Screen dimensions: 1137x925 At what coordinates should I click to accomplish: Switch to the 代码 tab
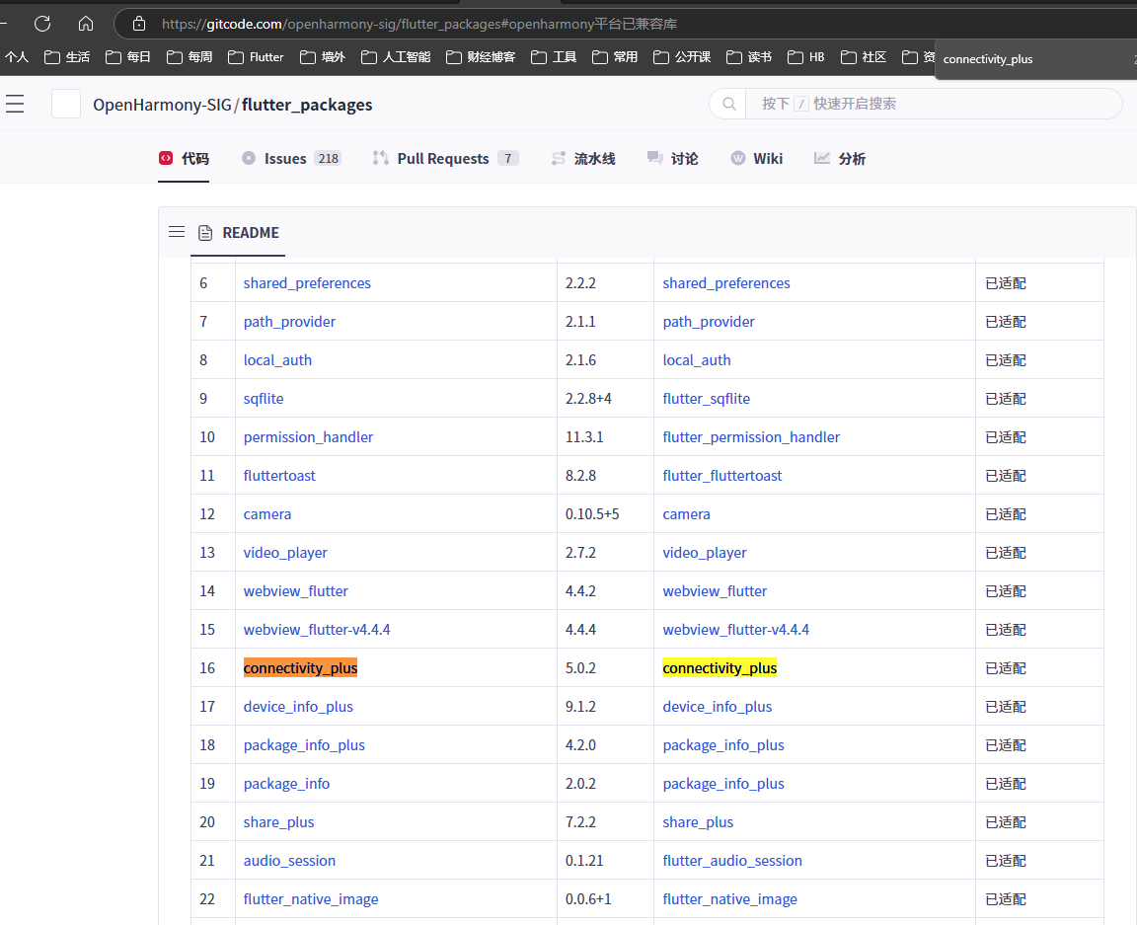pyautogui.click(x=185, y=158)
